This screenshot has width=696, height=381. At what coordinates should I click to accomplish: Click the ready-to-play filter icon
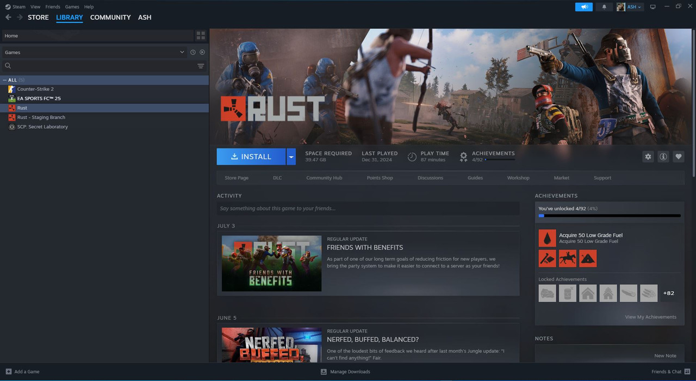coord(202,52)
